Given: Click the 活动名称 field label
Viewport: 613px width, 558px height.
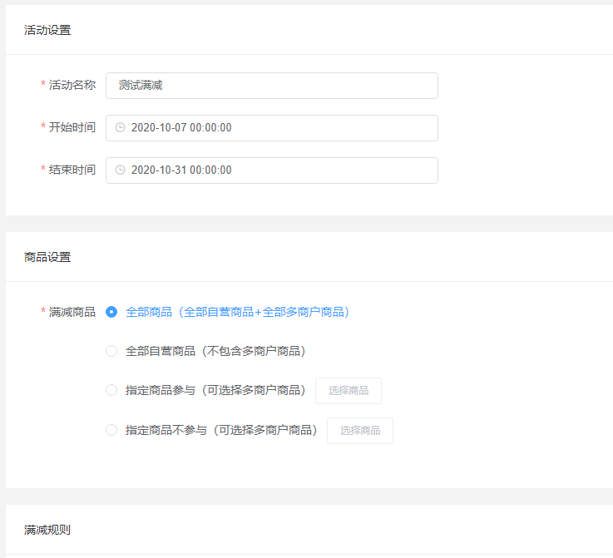Looking at the screenshot, I should (72, 85).
